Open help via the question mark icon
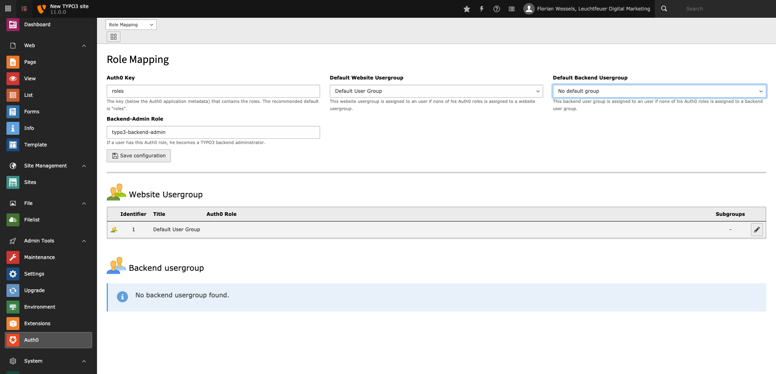 [x=497, y=8]
